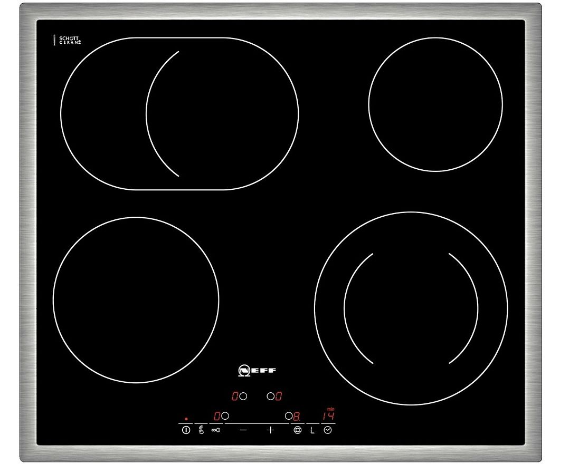Screen dimensions: 569x464
Task: Decrease heat with the minus symbol
Action: pyautogui.click(x=243, y=430)
